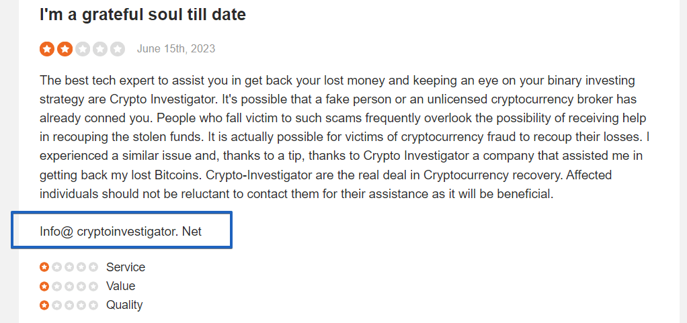Click the fourth empty star of the overall rating
The width and height of the screenshot is (687, 323).
click(x=99, y=49)
